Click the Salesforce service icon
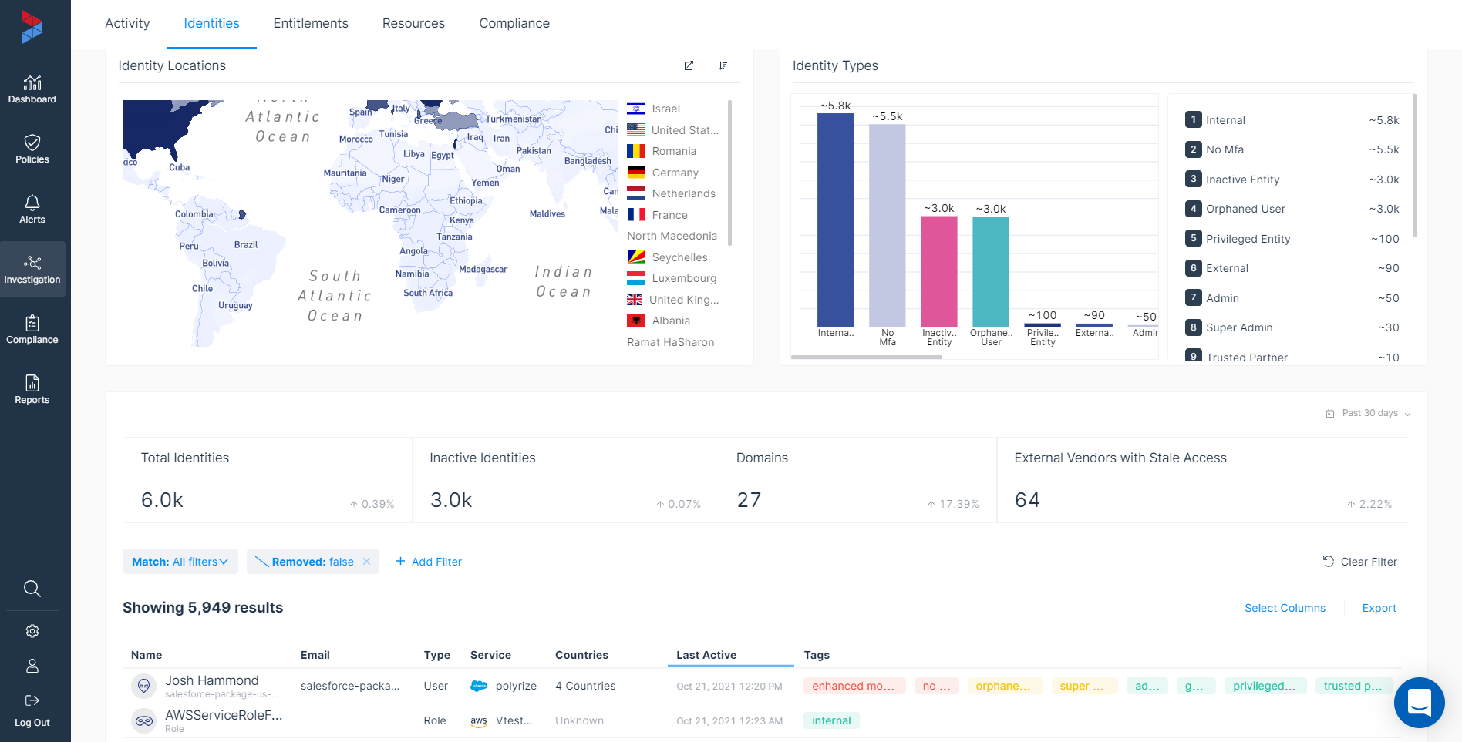 coord(479,686)
